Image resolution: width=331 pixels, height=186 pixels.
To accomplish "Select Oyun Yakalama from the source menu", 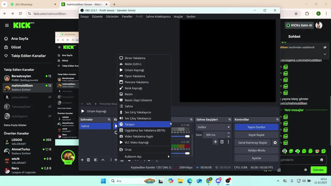I will pyautogui.click(x=144, y=76).
